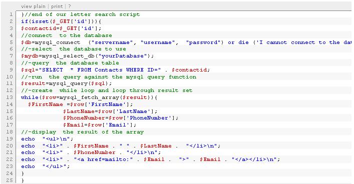Click the '$Email=$row['Email'];' line
The image size is (354, 184).
click(100, 125)
